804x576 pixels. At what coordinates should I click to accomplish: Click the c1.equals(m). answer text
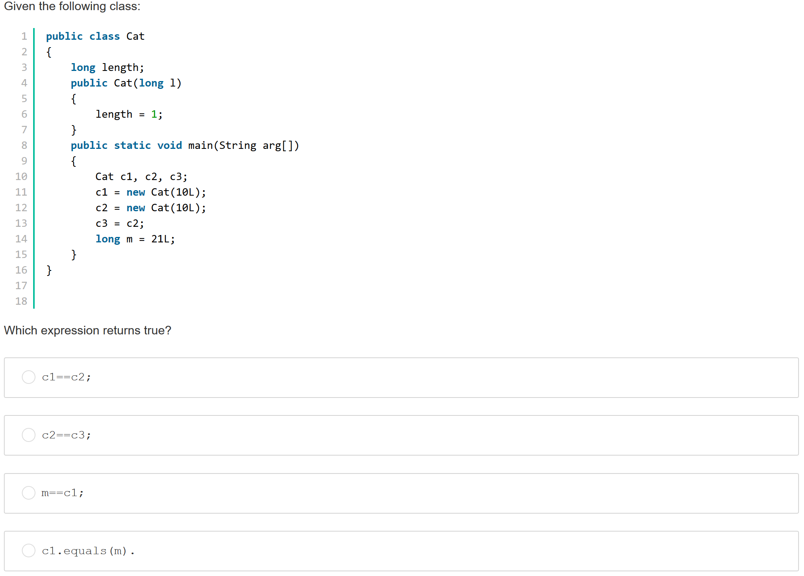[x=88, y=551]
